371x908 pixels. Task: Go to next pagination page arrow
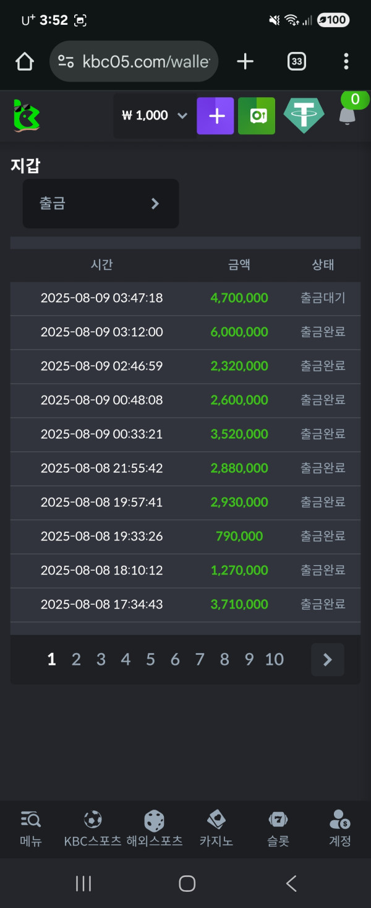tap(328, 660)
